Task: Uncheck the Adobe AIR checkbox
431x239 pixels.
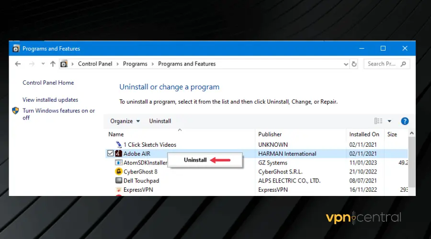Action: pos(111,153)
